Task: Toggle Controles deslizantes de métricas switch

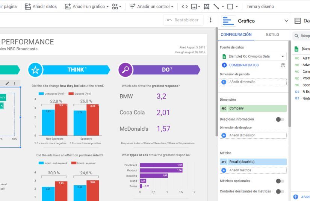Action: [x=280, y=191]
